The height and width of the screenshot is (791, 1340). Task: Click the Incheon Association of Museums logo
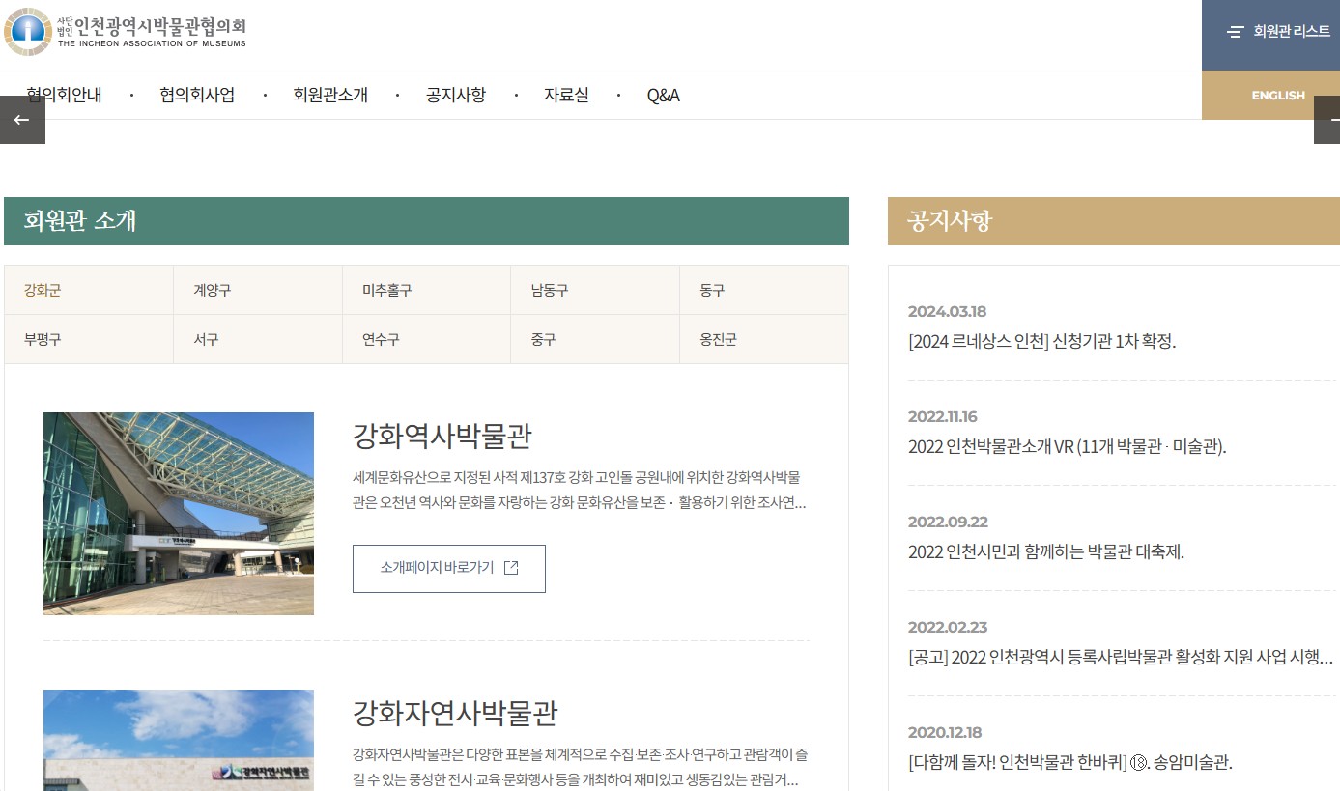(126, 32)
